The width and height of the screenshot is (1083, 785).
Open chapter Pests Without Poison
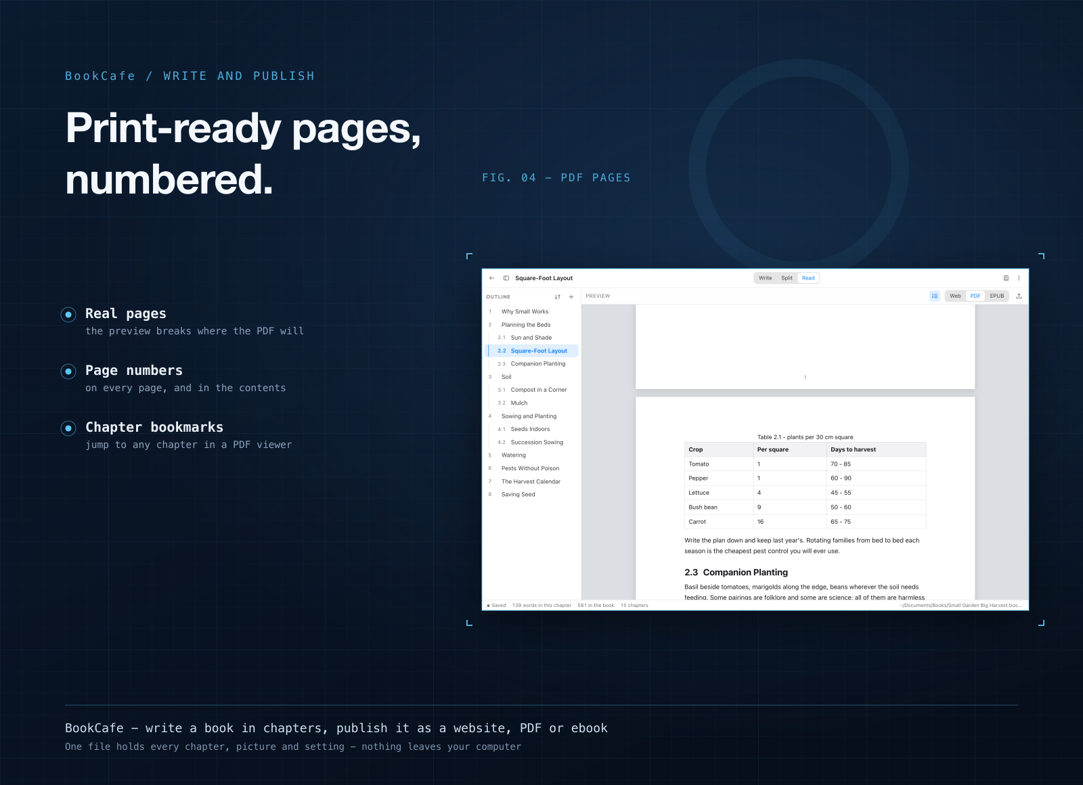(x=532, y=468)
